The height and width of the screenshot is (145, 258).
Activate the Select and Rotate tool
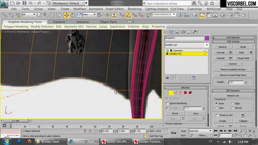(73, 15)
